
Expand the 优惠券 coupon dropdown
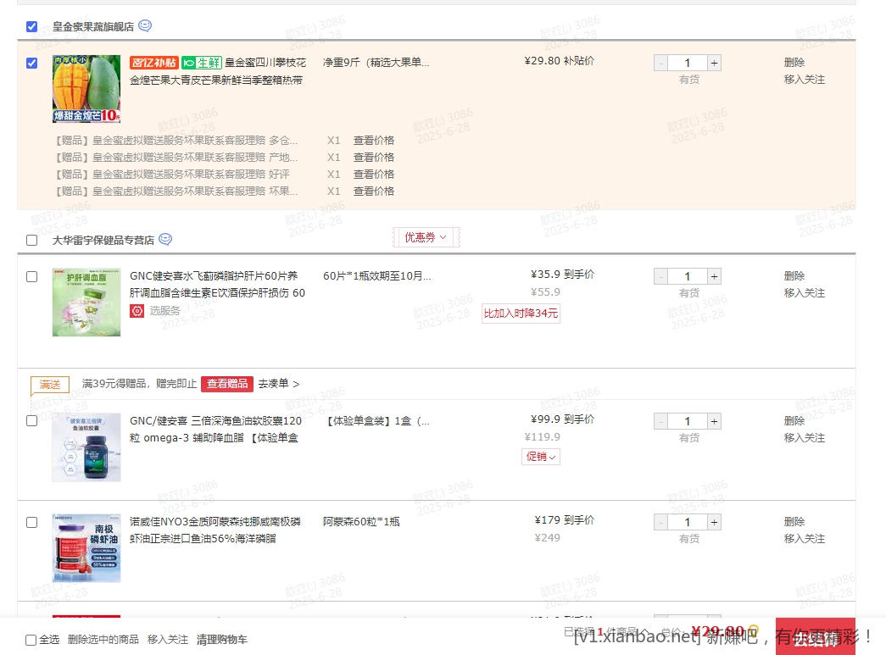(426, 238)
